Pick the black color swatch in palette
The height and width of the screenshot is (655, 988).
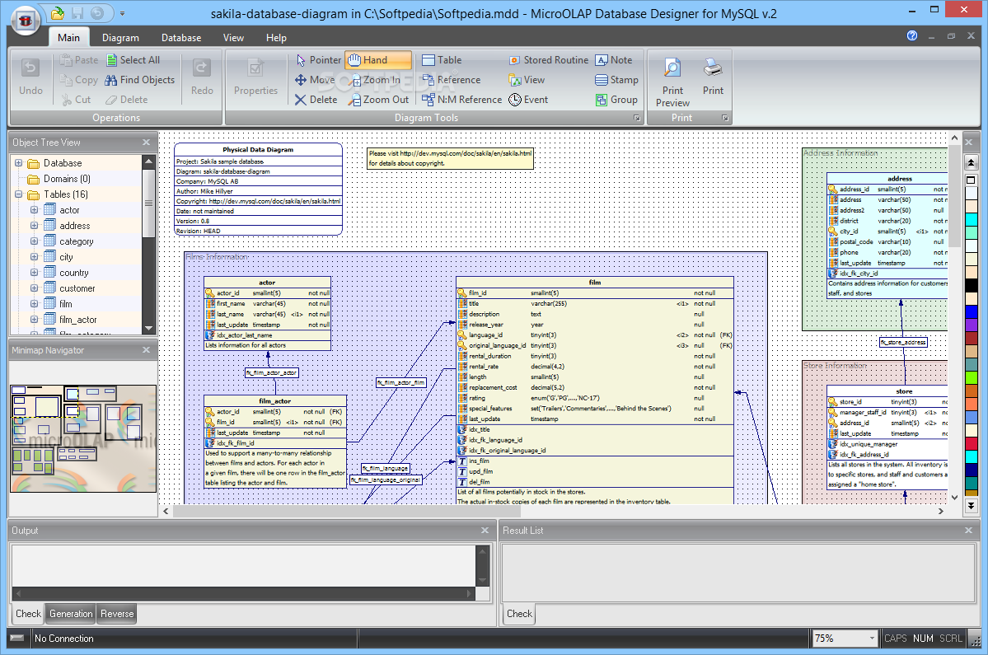click(971, 286)
